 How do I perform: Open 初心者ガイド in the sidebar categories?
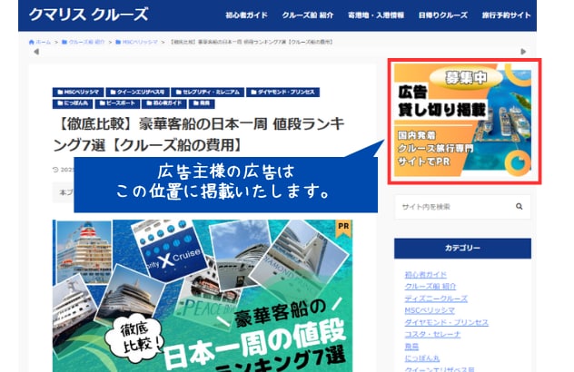(x=425, y=274)
